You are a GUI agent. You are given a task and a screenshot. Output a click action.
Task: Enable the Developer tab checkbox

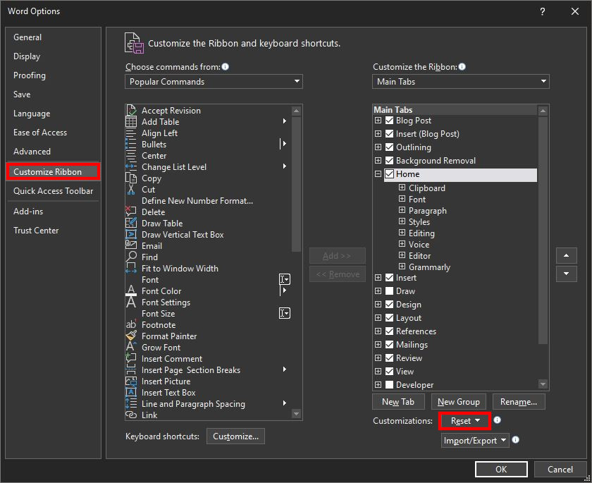click(389, 385)
